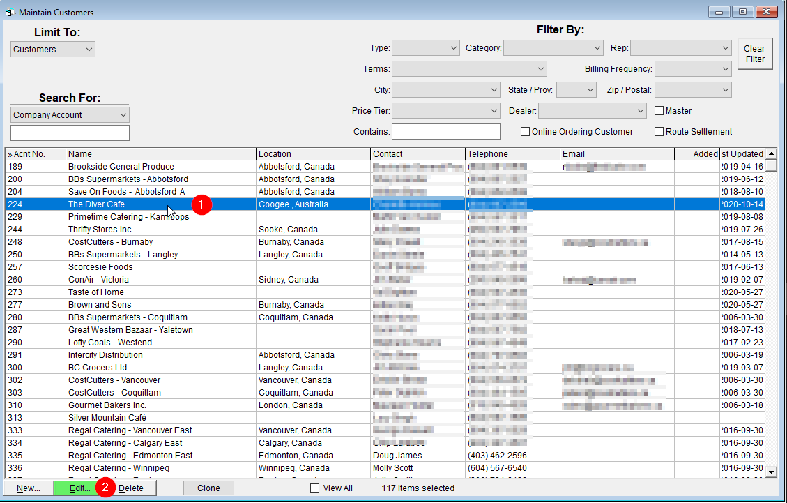Screen dimensions: 787x503
Task: Sort by the Contact column header
Action: click(x=418, y=153)
